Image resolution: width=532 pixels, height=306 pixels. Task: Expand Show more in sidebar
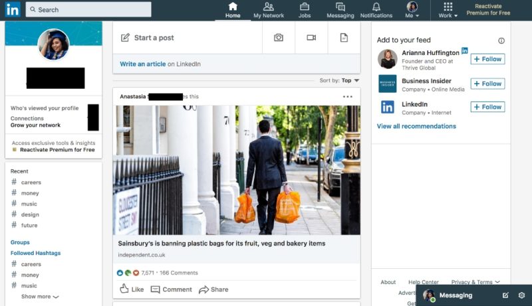[40, 297]
